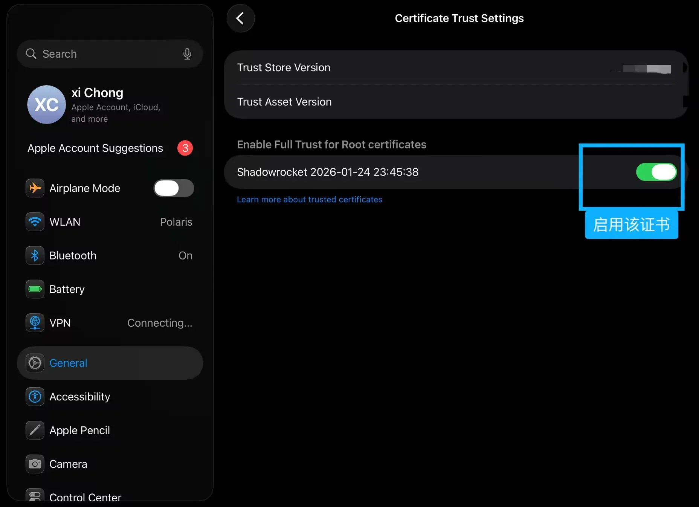Click the Search field
This screenshot has width=699, height=507.
105,54
